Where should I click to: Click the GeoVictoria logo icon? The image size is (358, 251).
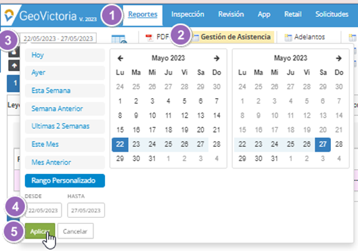(x=9, y=15)
